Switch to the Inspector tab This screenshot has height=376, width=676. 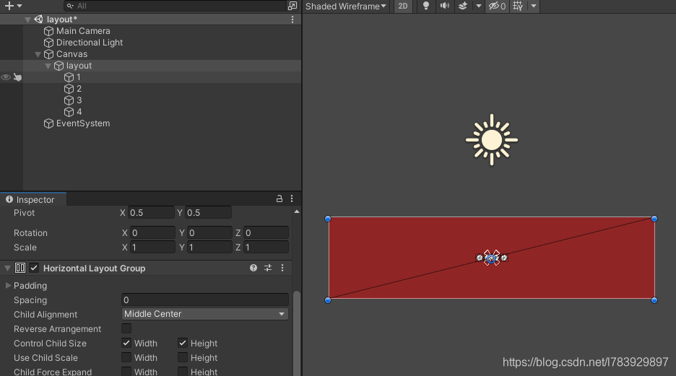pos(33,199)
